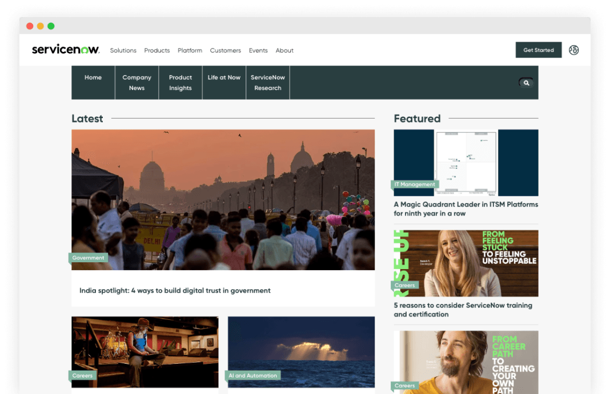This screenshot has height=394, width=610.
Task: Open the musician on stage thumbnail
Action: (x=145, y=352)
